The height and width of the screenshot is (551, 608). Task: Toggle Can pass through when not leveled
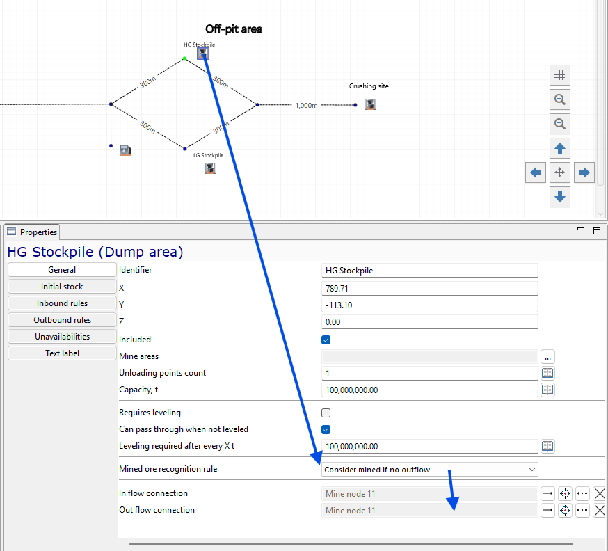326,430
